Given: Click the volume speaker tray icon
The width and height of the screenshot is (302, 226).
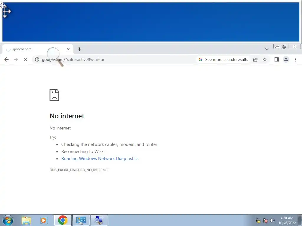Looking at the screenshot, I should coord(272,220).
